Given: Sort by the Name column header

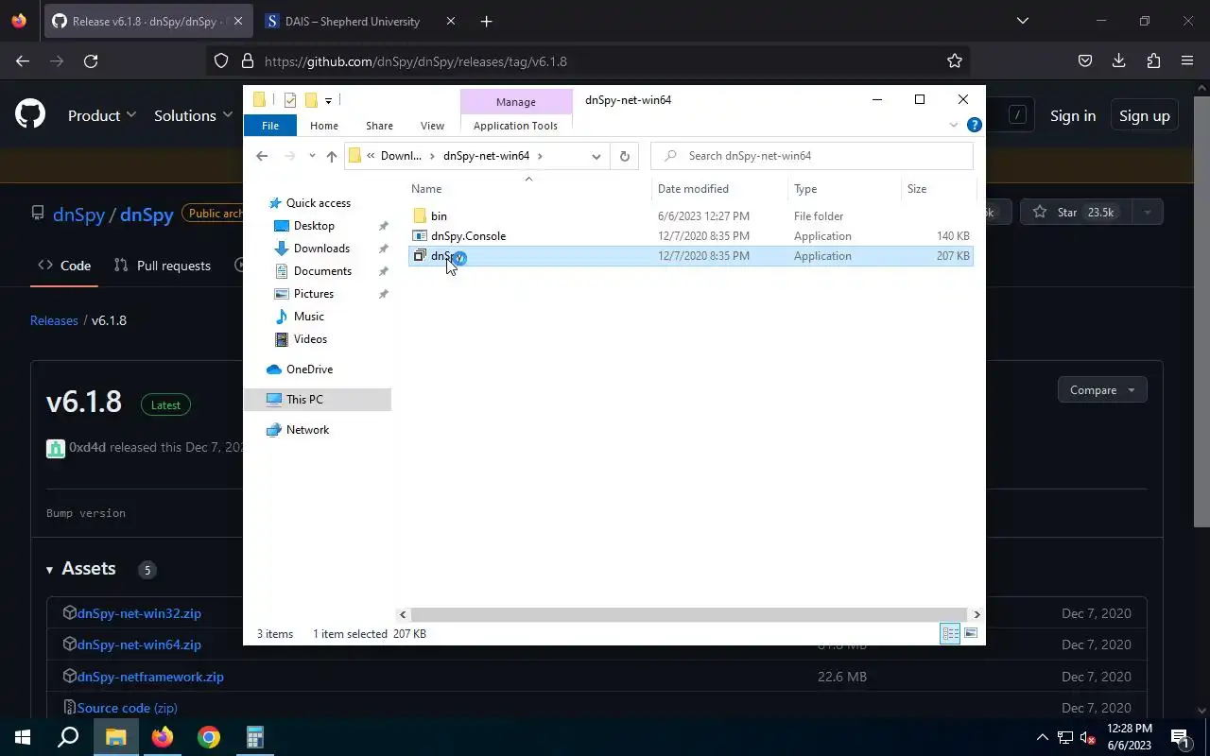Looking at the screenshot, I should (529, 189).
